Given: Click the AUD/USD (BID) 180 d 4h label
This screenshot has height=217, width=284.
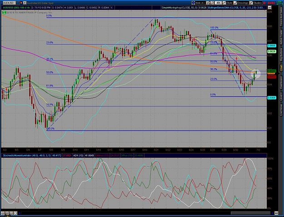Looking at the screenshot, I should click(16, 8).
